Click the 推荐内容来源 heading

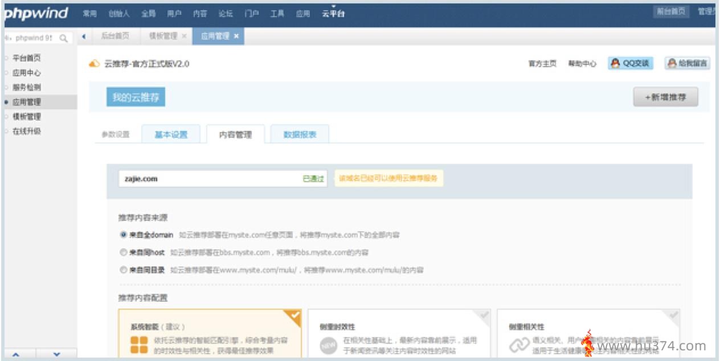(x=143, y=218)
